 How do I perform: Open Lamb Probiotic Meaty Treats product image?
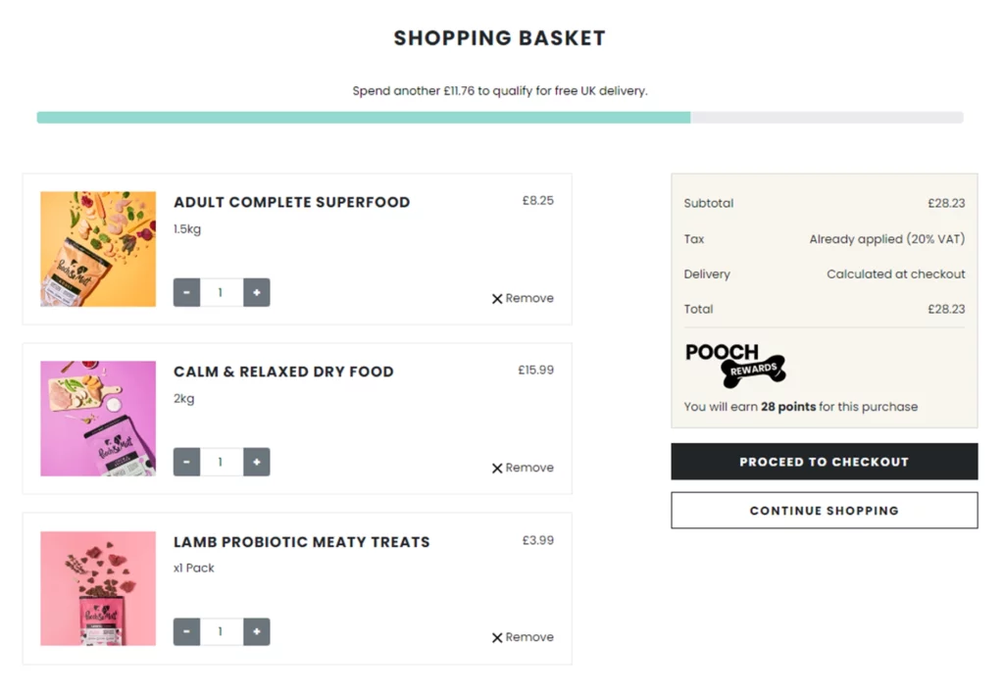point(98,588)
